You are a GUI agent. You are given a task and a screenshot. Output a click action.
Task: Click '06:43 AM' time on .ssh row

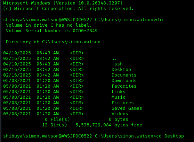click(x=48, y=64)
